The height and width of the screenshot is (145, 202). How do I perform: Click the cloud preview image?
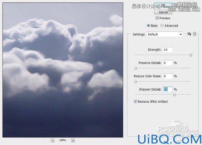coord(63,70)
